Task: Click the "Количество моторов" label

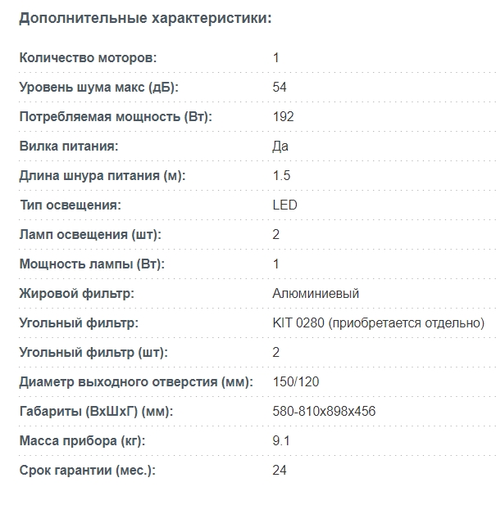Action: (88, 58)
